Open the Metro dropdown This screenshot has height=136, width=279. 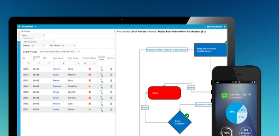point(33,36)
